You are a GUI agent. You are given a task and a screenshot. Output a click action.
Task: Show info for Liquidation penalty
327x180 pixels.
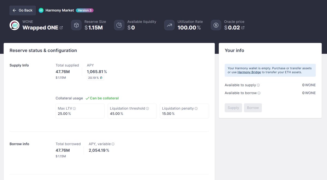click(x=196, y=108)
